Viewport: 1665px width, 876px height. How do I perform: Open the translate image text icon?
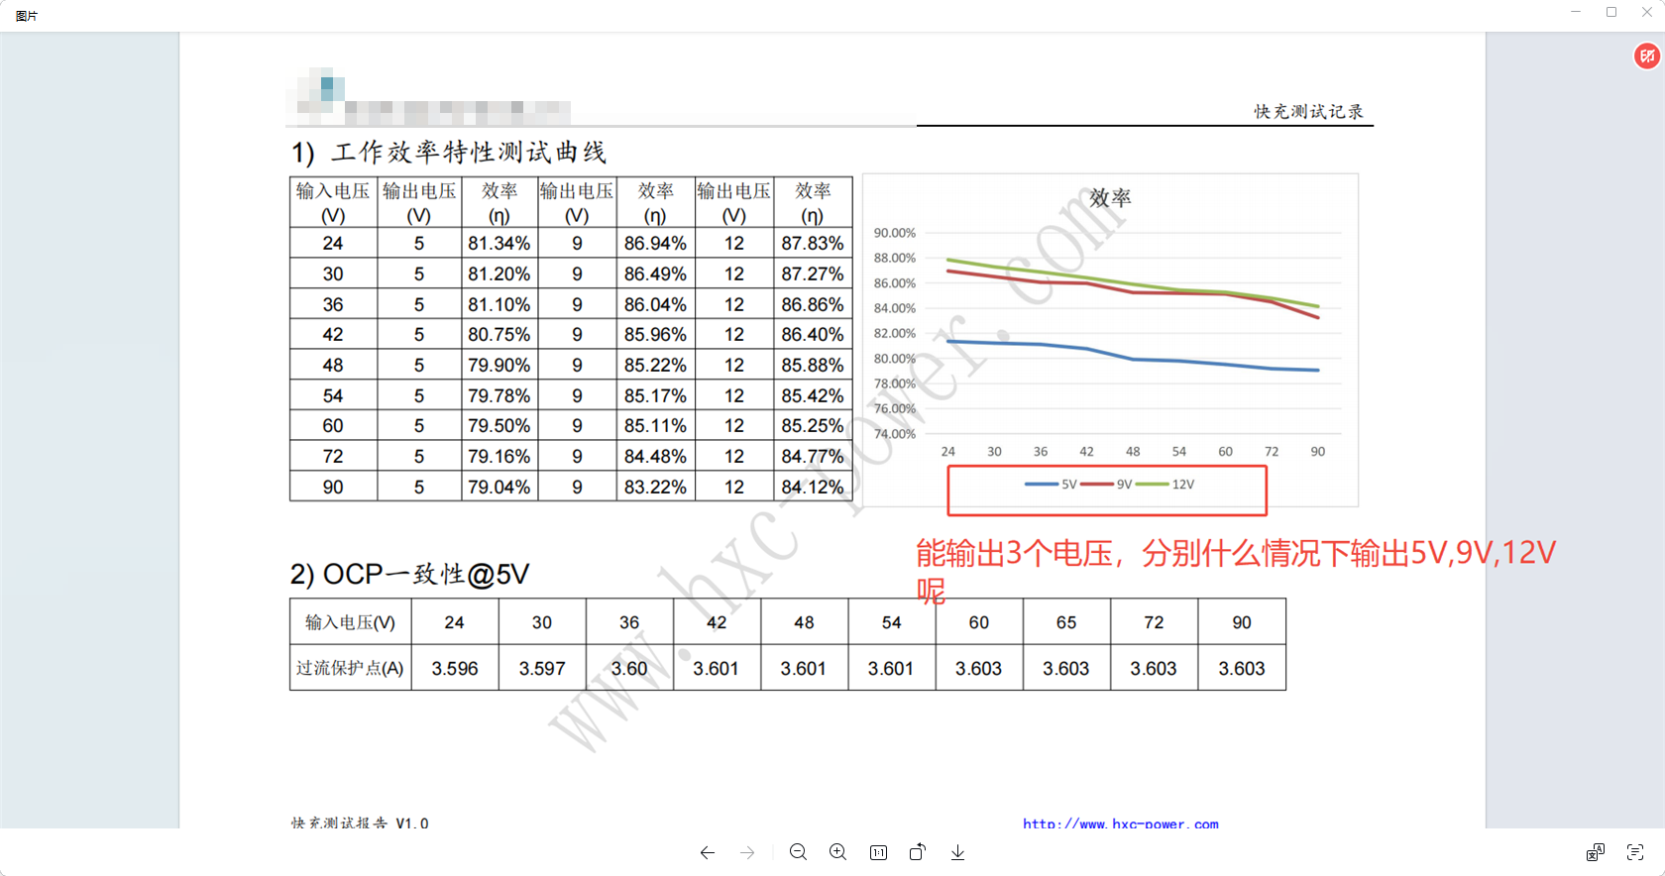point(1596,852)
